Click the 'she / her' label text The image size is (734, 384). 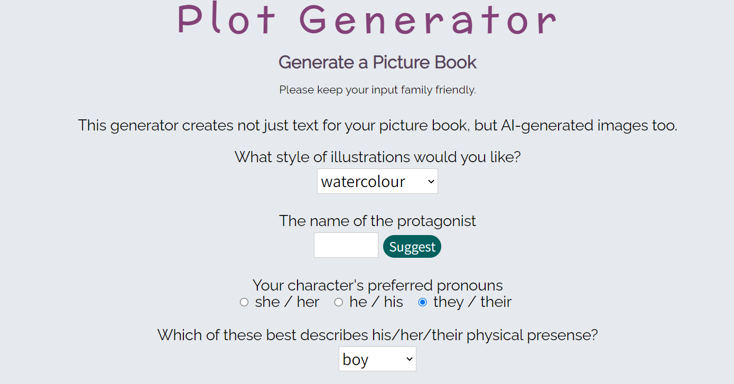(287, 302)
